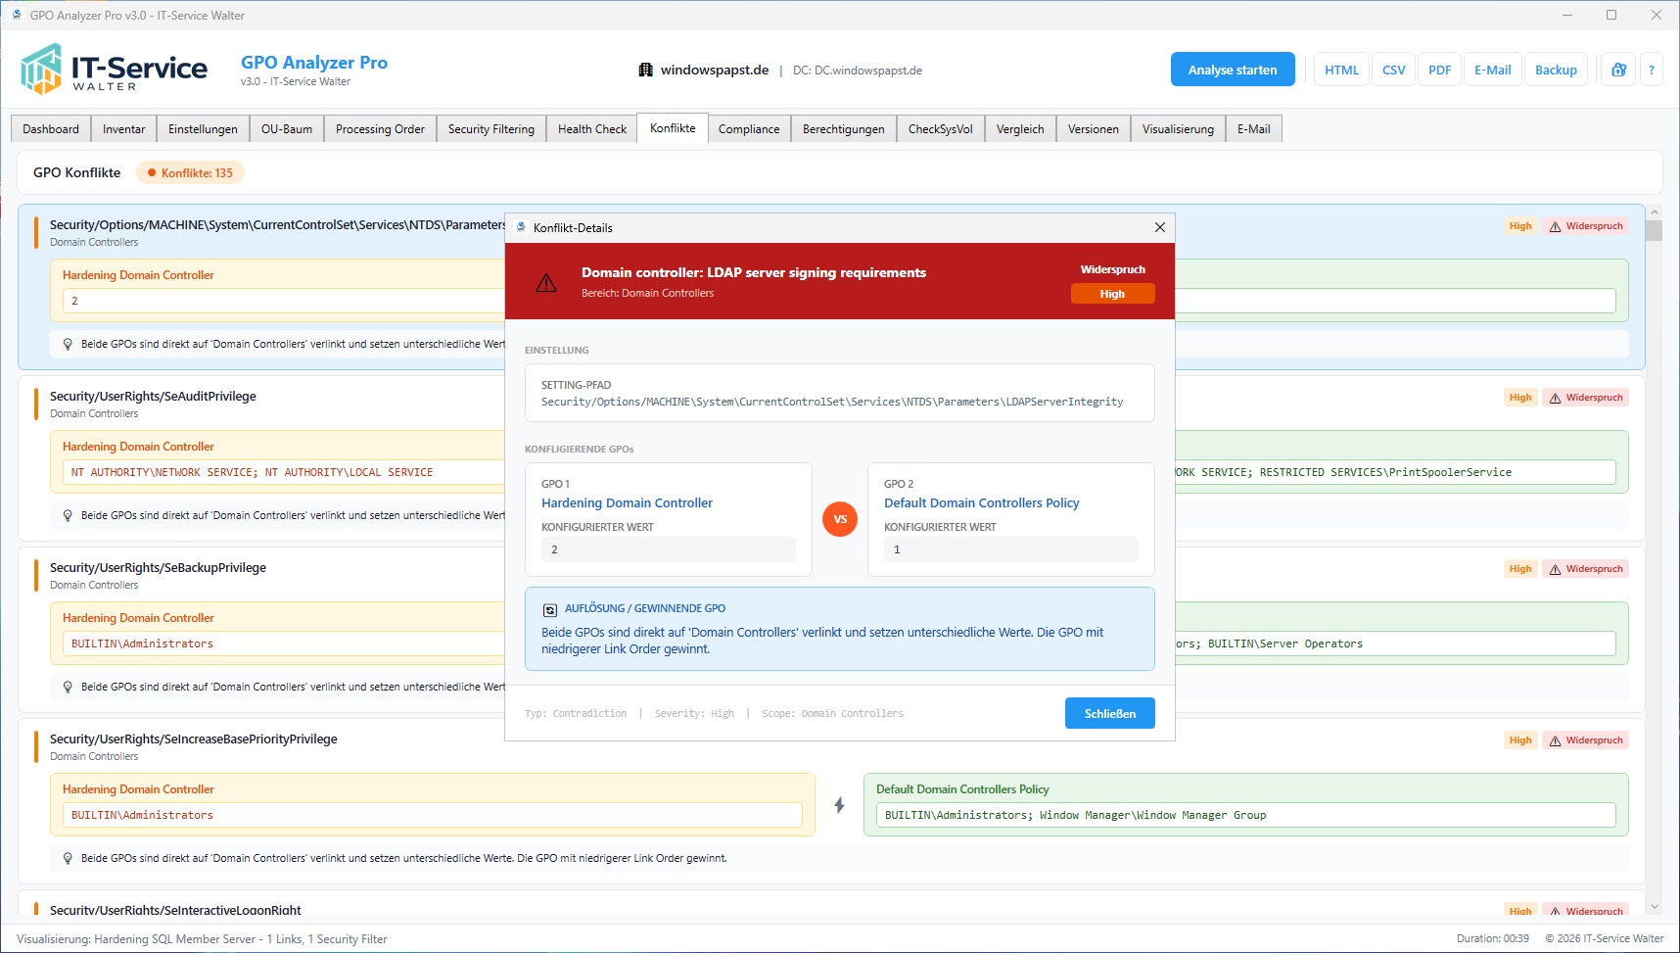The height and width of the screenshot is (953, 1680).
Task: Switch to the Dashboard tab
Action: [51, 129]
